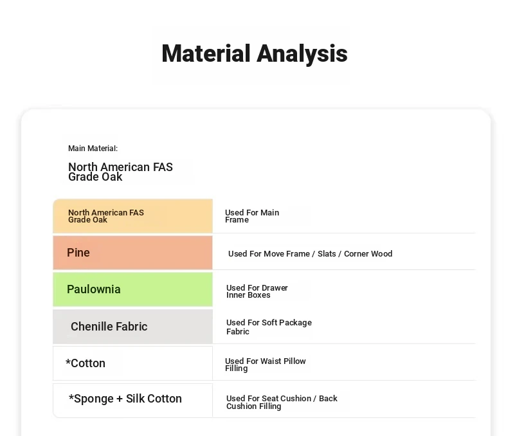Click Used For Seat Cushion / Back Cushion Filling

[x=282, y=402]
